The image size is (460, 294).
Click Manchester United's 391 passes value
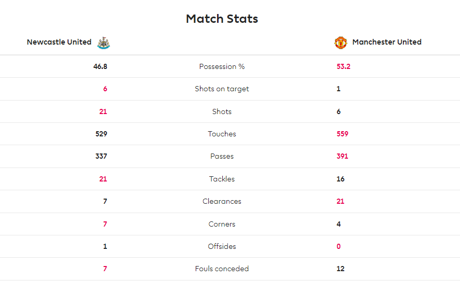pos(342,156)
